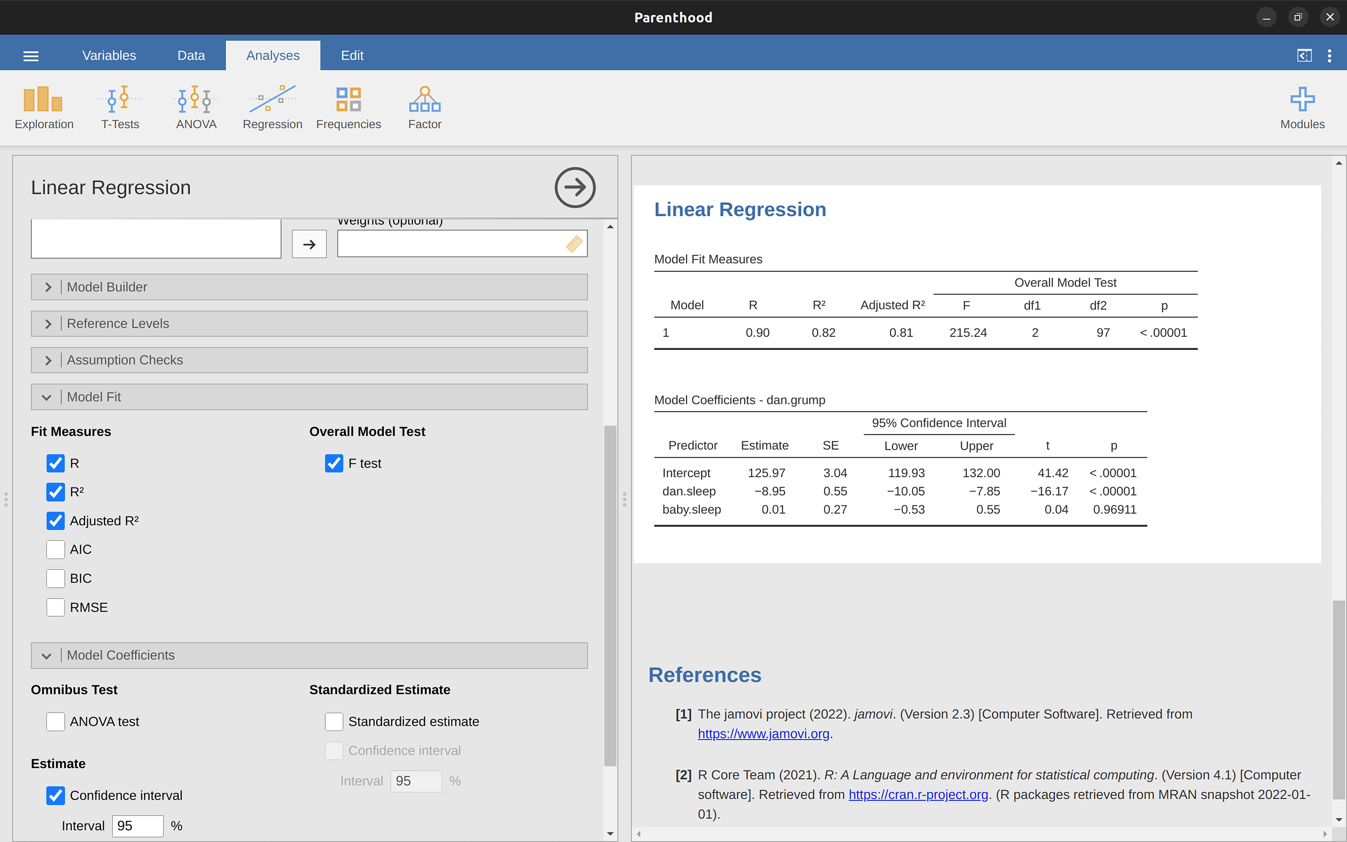The image size is (1347, 842).
Task: Maximize the Parenthood window
Action: [1298, 17]
